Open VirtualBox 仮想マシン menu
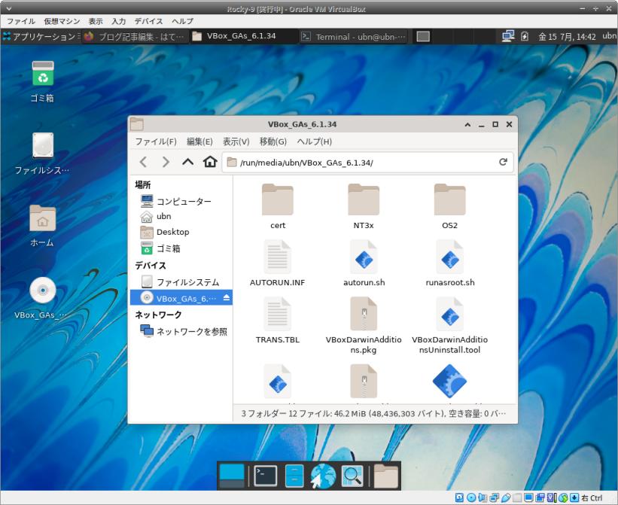618x505 pixels. (62, 21)
